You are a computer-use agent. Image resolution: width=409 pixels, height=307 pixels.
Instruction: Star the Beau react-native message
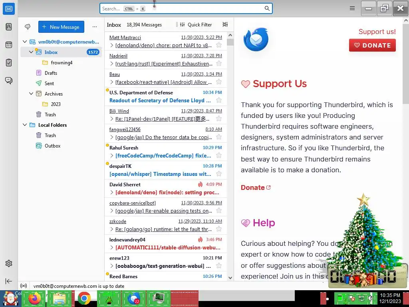tap(219, 82)
